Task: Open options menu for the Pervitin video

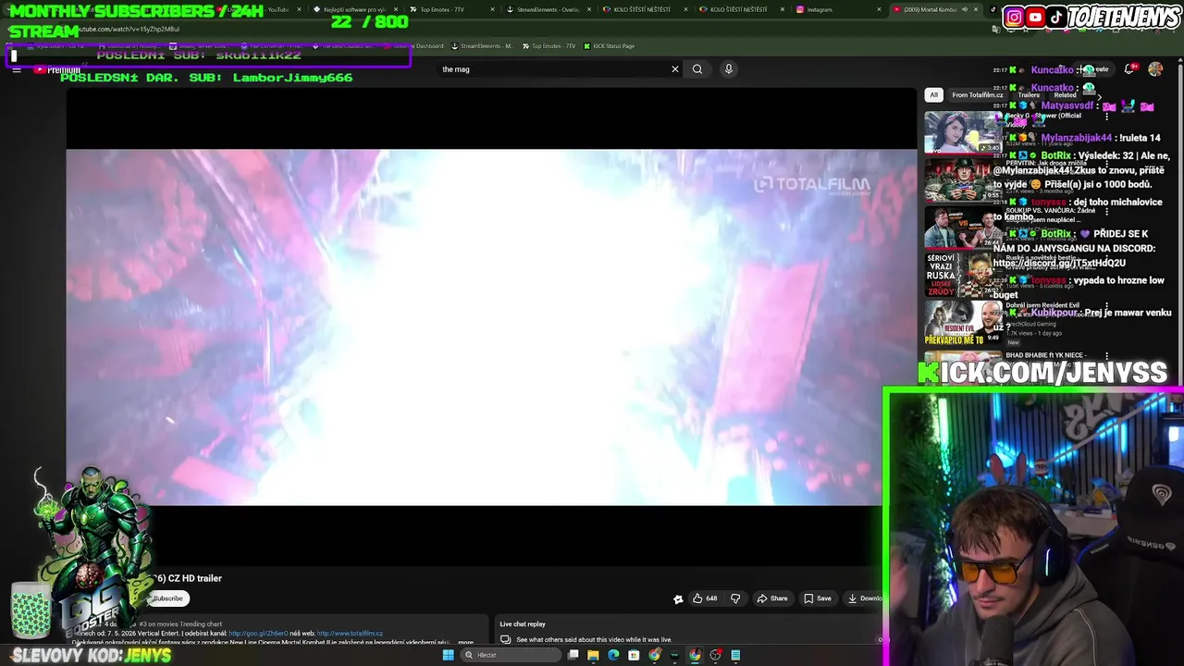Action: (1107, 165)
